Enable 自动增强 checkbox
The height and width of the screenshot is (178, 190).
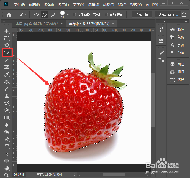click(106, 15)
